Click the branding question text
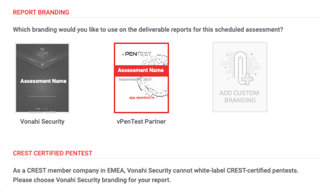The image size is (321, 191). 148,30
